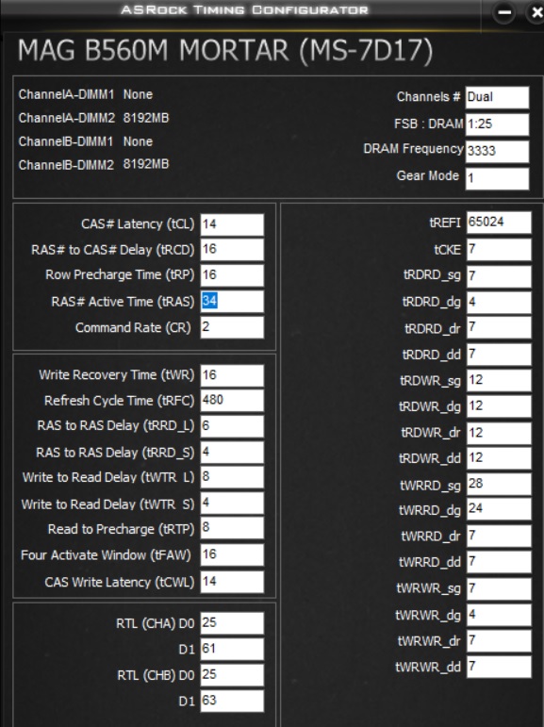Viewport: 544px width, 727px height.
Task: Click the CAS Write Latency (tCWL) field
Action: [232, 582]
